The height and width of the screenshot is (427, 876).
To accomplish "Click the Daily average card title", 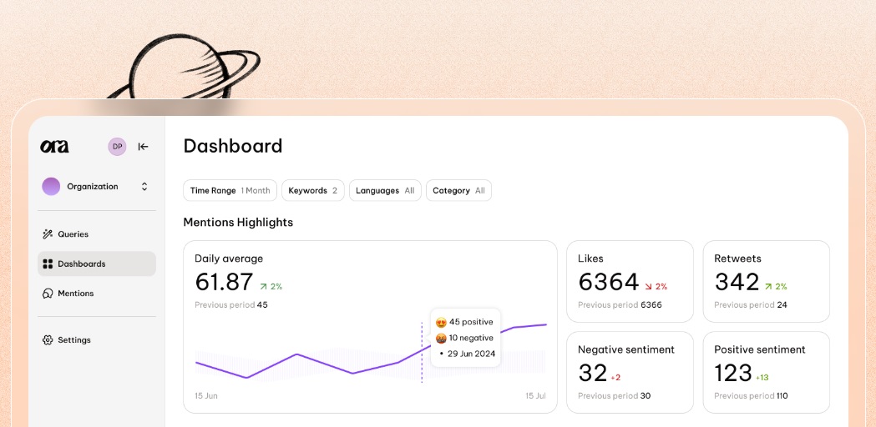I will (x=229, y=259).
